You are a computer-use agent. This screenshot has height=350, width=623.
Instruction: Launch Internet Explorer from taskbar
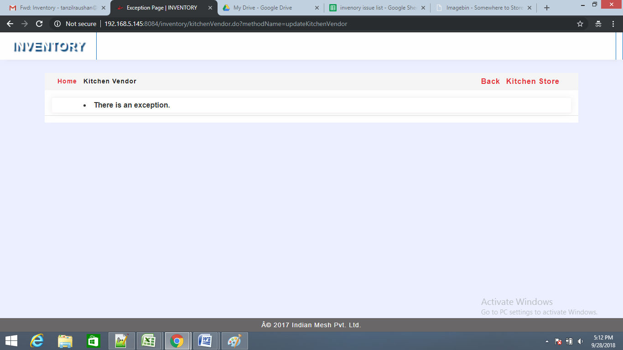(x=37, y=341)
